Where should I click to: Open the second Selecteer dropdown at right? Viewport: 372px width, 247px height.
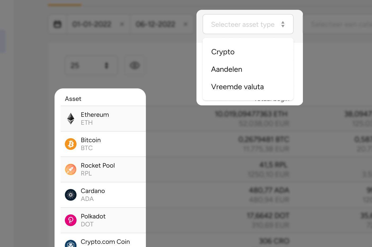[x=337, y=24]
